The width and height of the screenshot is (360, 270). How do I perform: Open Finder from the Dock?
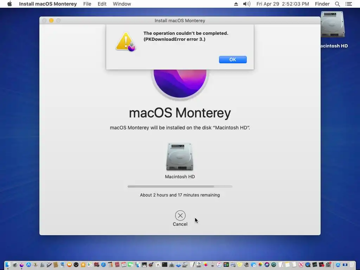pos(8,265)
